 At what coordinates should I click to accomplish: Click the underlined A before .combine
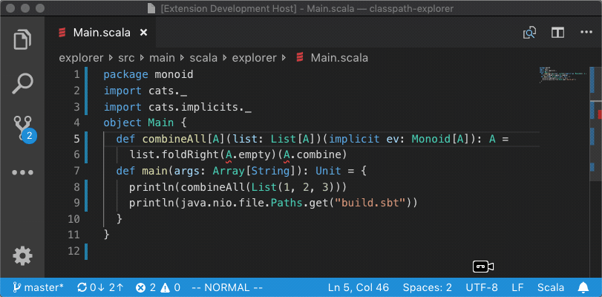(287, 155)
